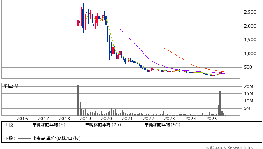Click the 単位: M label in volume chart
Screen dimensions: 263x149
point(11,86)
